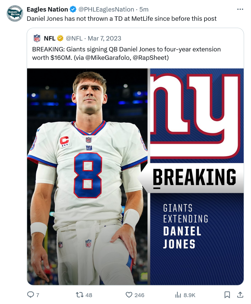Click the share upload icon
The width and height of the screenshot is (251, 304).
point(240,294)
